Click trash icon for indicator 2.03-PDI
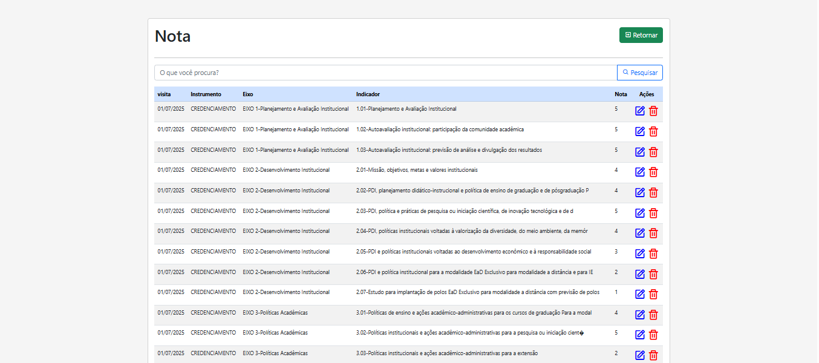819x363 pixels. [x=653, y=213]
